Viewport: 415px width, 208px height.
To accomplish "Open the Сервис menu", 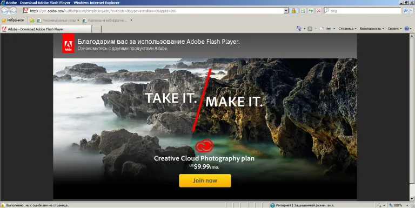I will click(x=394, y=29).
